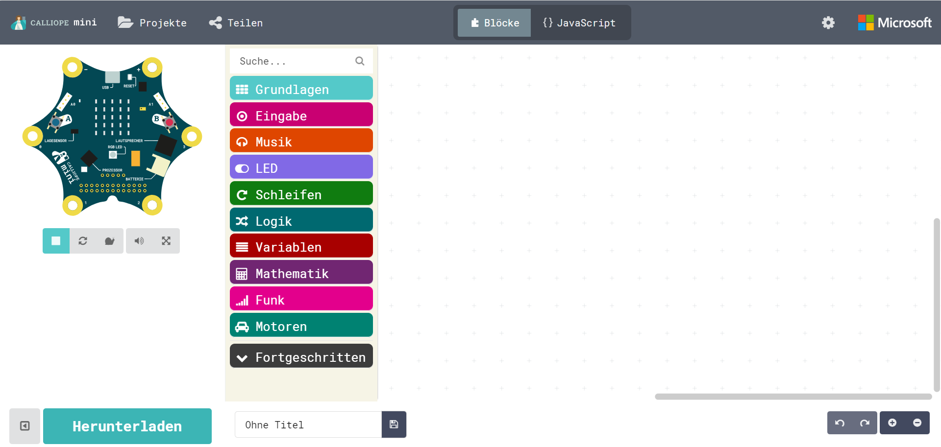Viewport: 941px width, 447px height.
Task: Switch to the JavaScript tab
Action: (x=579, y=23)
